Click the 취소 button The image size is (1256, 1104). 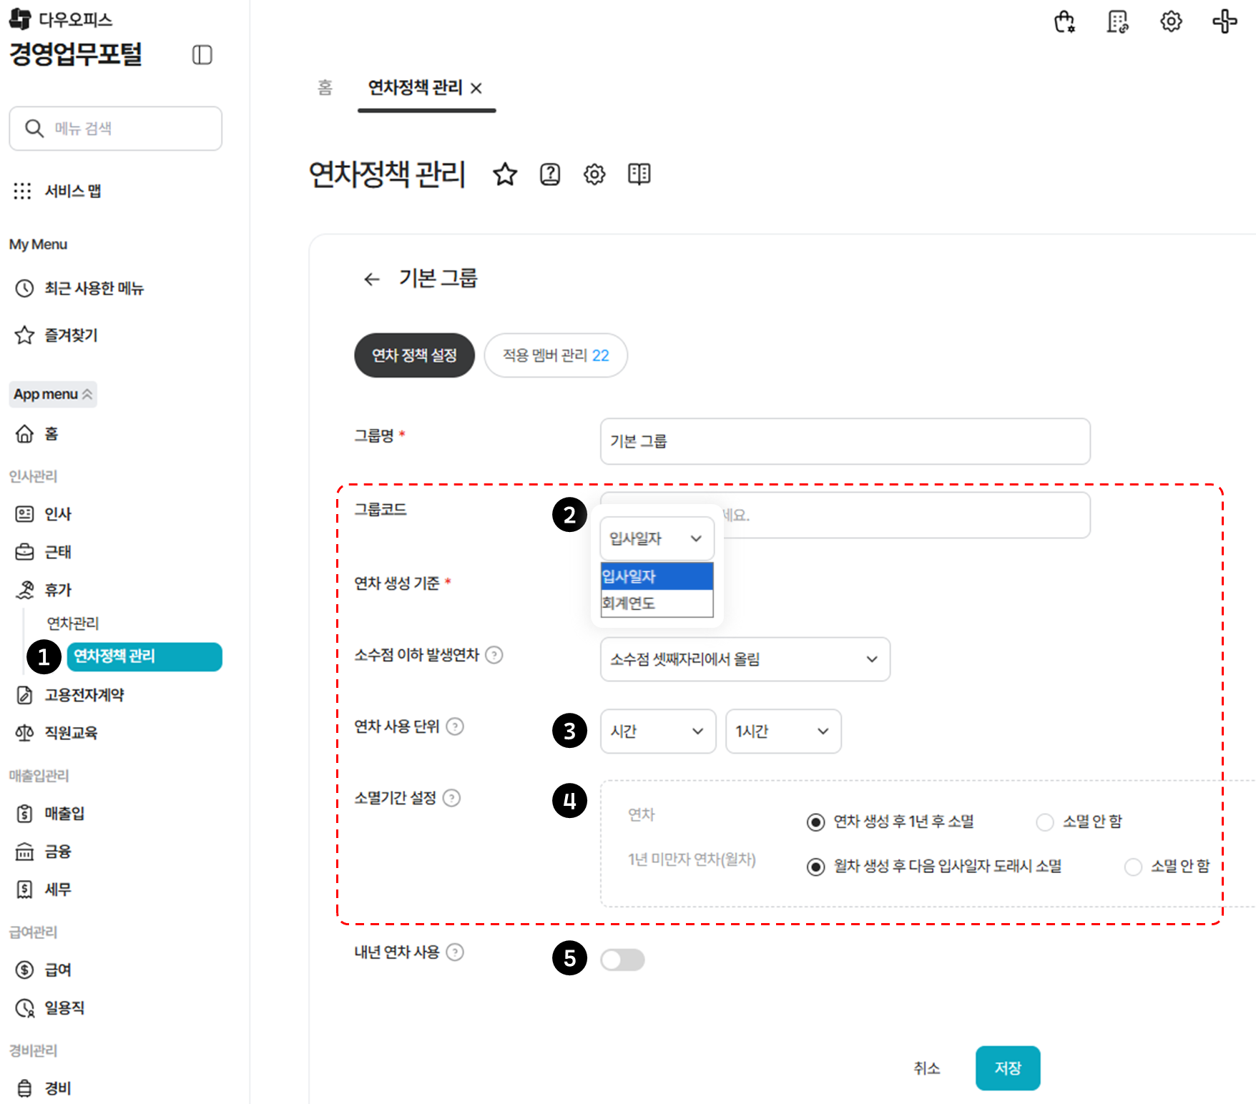point(926,1068)
